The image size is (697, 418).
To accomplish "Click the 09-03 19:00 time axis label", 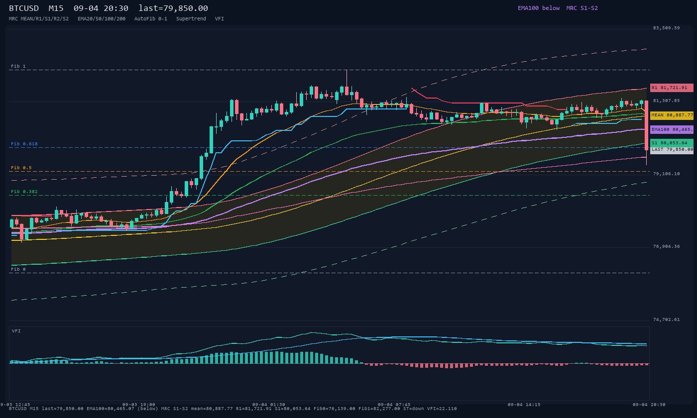I will click(x=139, y=405).
